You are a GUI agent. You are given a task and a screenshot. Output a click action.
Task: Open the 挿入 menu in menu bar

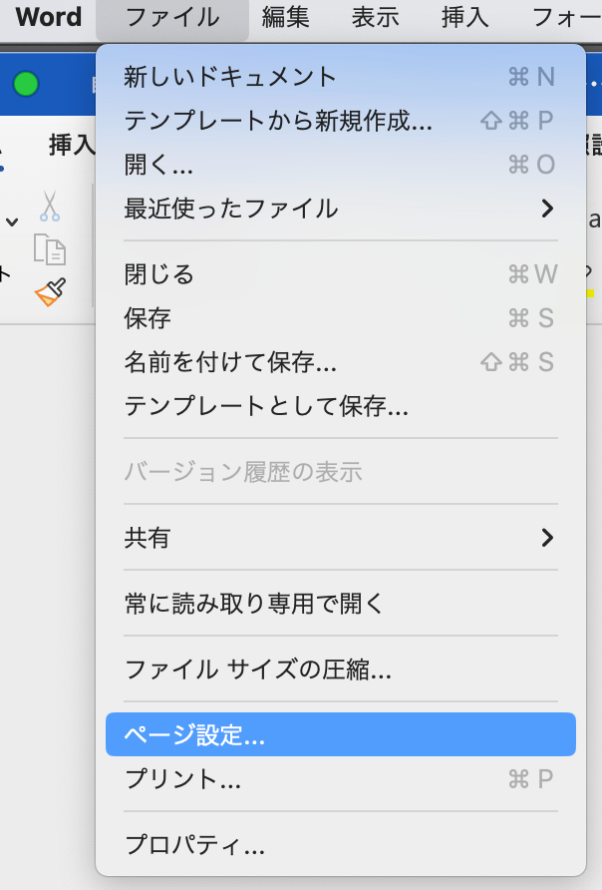tap(465, 17)
